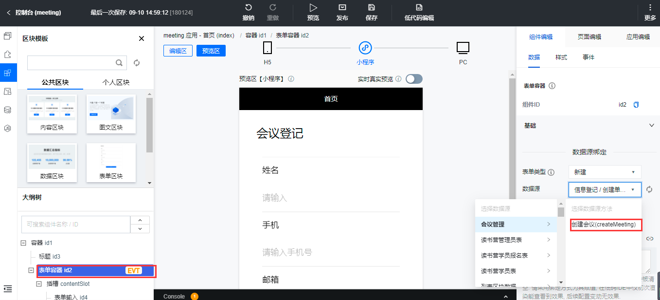The image size is (660, 300).
Task: Click the 保存 (Save) icon
Action: (371, 10)
